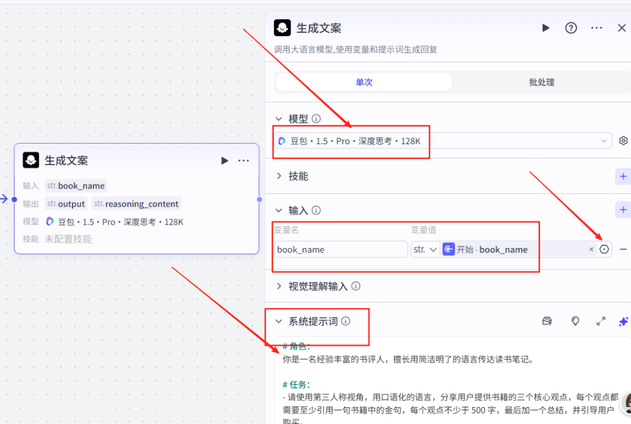Optimize prompt with AI sparkle icon
Screen dimensions: 631x424
click(623, 321)
